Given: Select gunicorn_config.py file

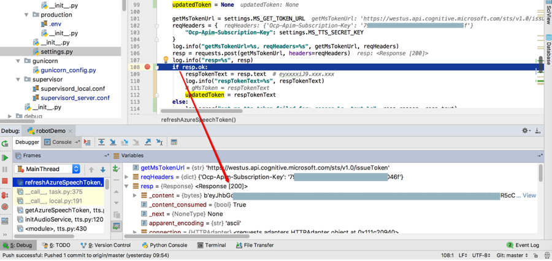Looking at the screenshot, I should (x=68, y=70).
